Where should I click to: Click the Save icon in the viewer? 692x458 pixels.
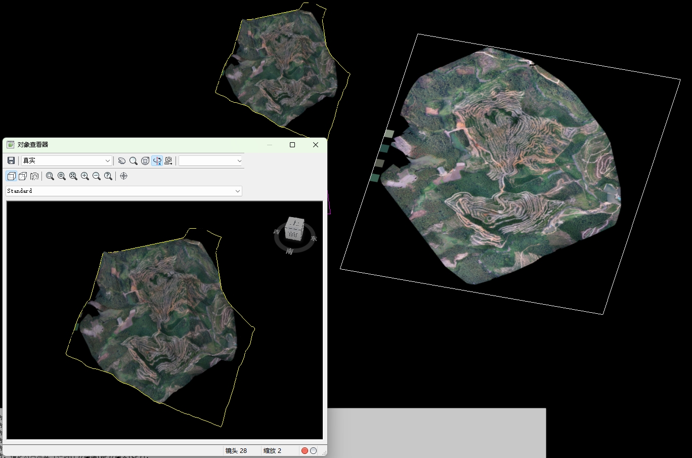[11, 160]
